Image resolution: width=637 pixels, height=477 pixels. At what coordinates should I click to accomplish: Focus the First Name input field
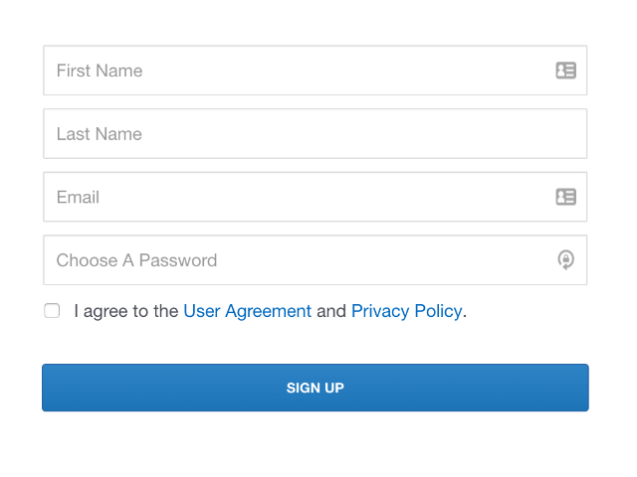click(316, 71)
